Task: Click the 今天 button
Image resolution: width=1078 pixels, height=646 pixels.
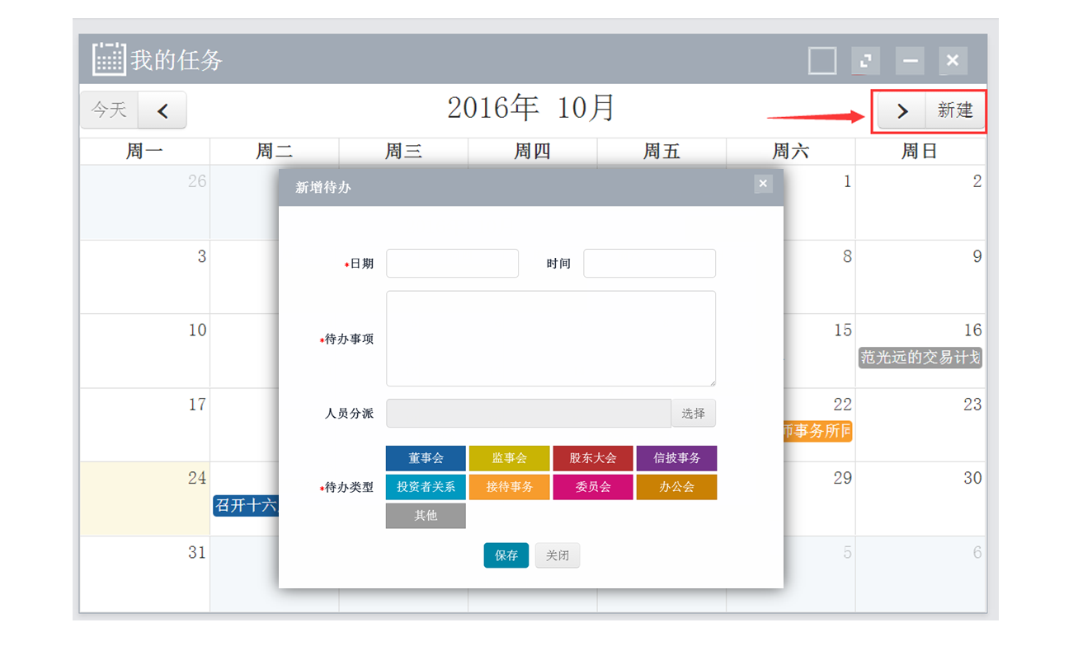Action: point(110,110)
